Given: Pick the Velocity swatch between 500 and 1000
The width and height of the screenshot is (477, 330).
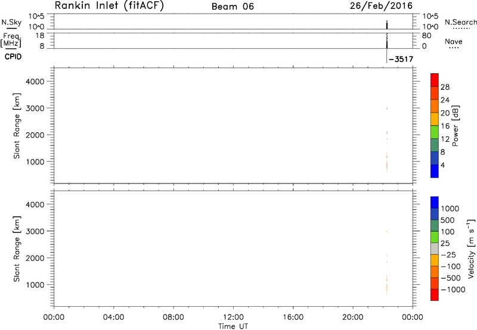Looking at the screenshot, I should (x=435, y=214).
